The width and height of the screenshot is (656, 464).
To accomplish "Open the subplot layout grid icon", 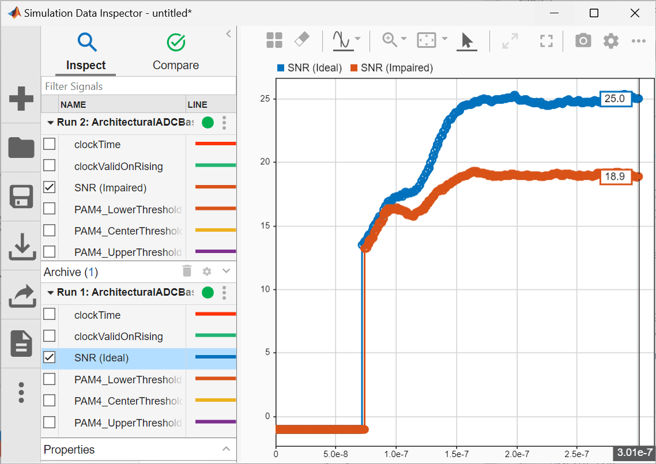I will [274, 40].
